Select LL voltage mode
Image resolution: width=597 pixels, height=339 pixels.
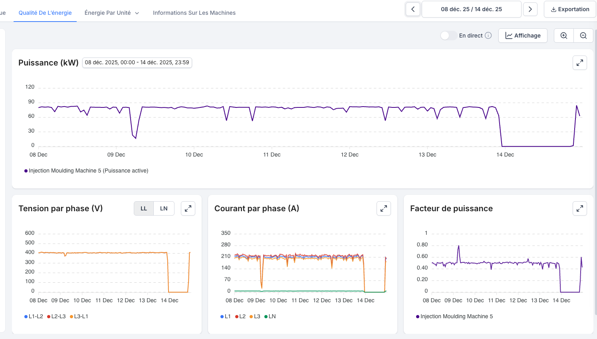(x=144, y=208)
